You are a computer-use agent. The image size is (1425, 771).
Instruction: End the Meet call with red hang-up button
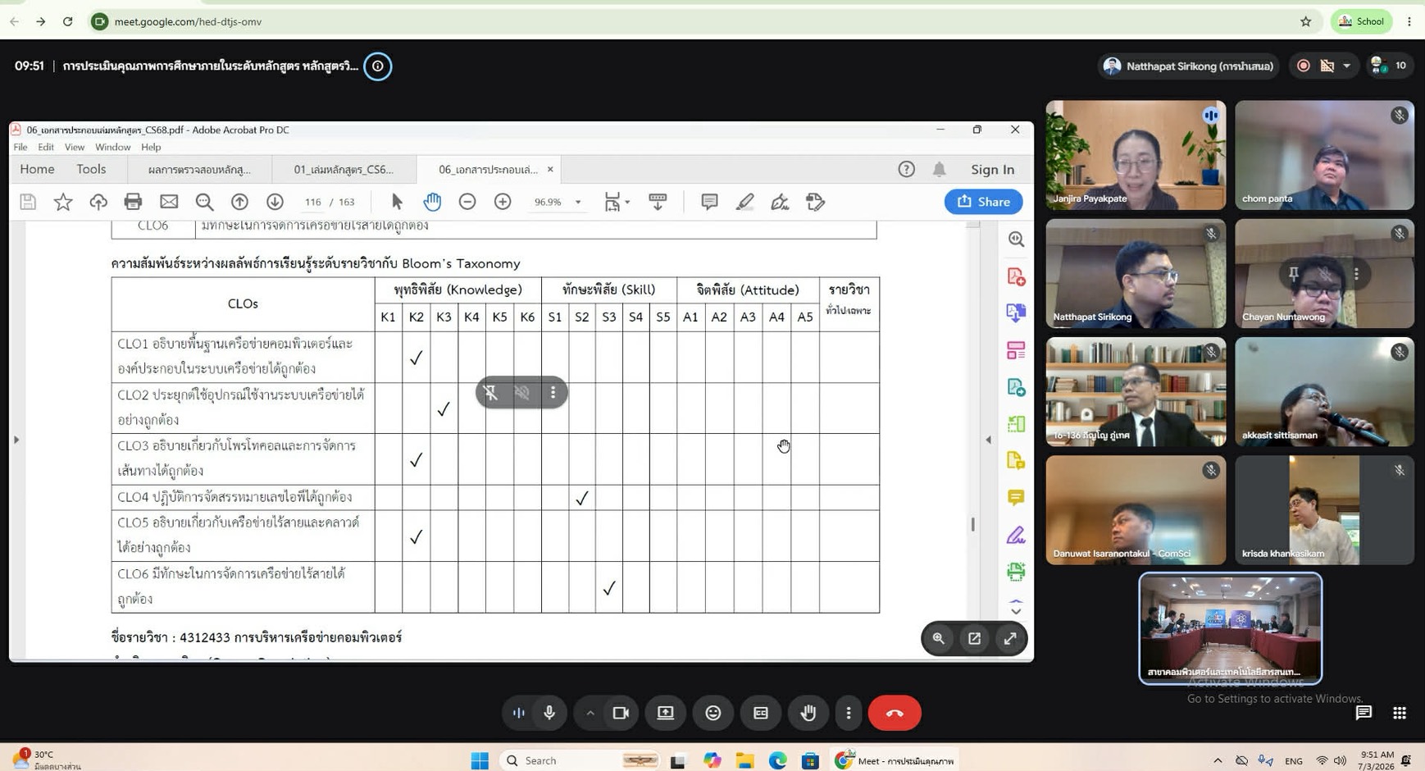(x=895, y=713)
